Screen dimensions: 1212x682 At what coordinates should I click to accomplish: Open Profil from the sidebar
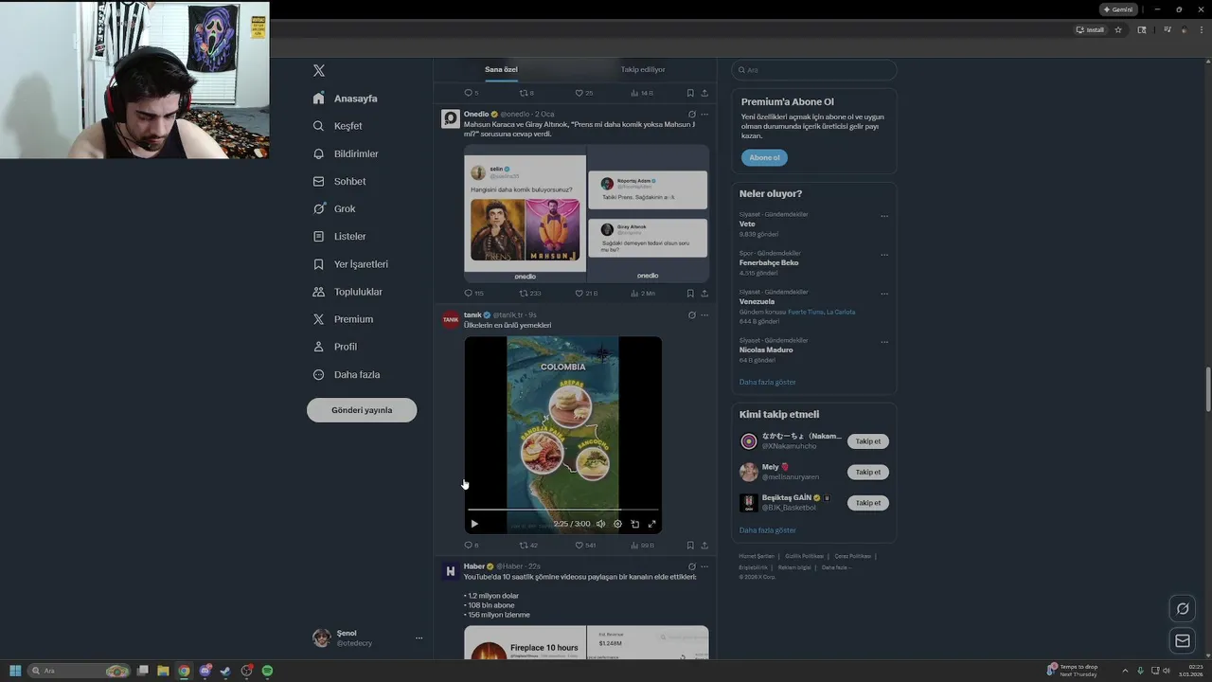tap(335, 347)
